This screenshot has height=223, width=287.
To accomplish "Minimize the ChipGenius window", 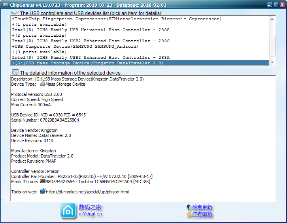I will pyautogui.click(x=270, y=5).
